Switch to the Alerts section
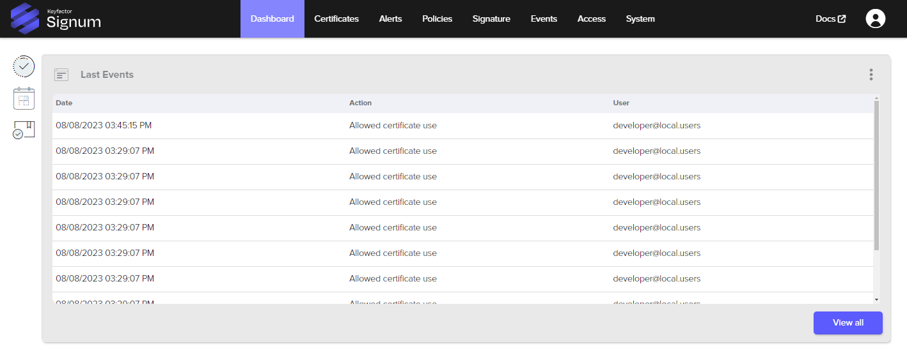The image size is (907, 360). point(390,19)
